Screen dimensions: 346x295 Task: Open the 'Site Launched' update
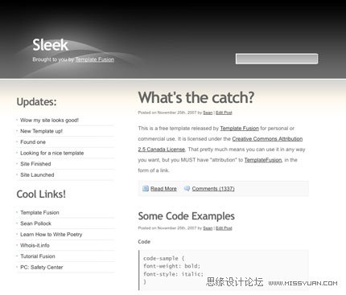[37, 175]
